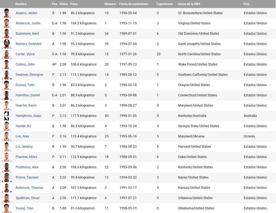The height and width of the screenshot is (213, 276).
Task: Click DeAndre' Bembry's player photo
Action: (x=7, y=44)
